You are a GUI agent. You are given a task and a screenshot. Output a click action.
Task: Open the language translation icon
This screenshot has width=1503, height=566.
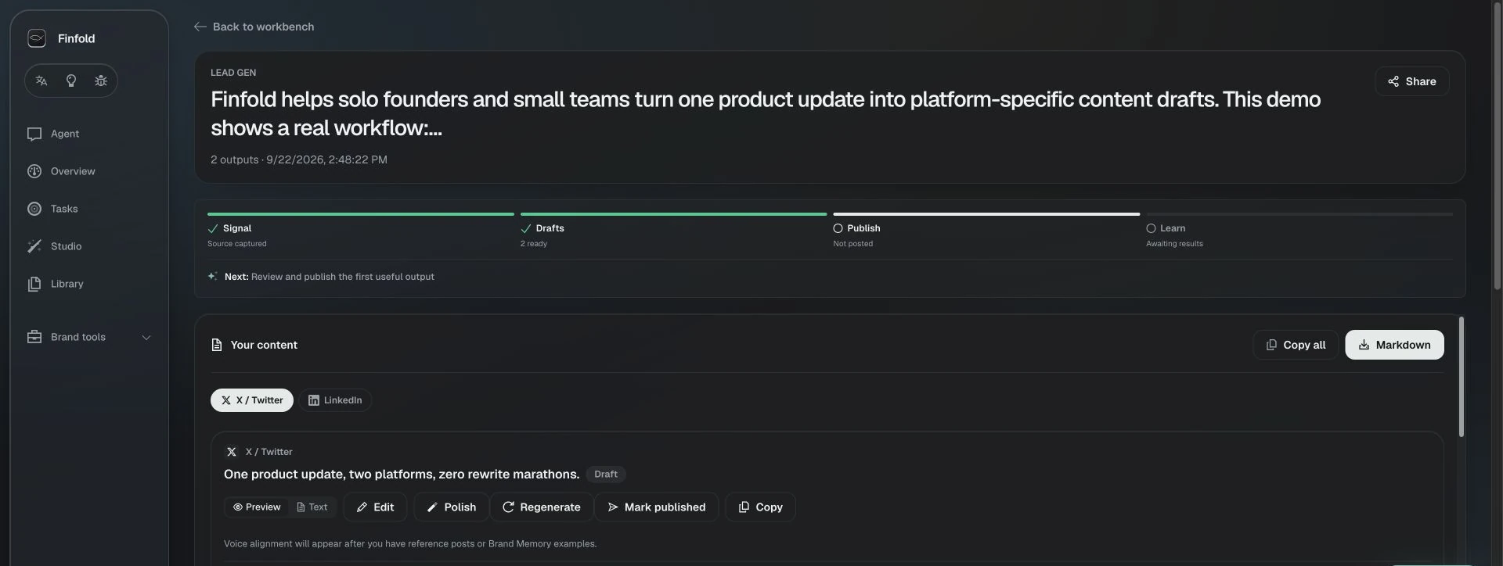pos(41,81)
